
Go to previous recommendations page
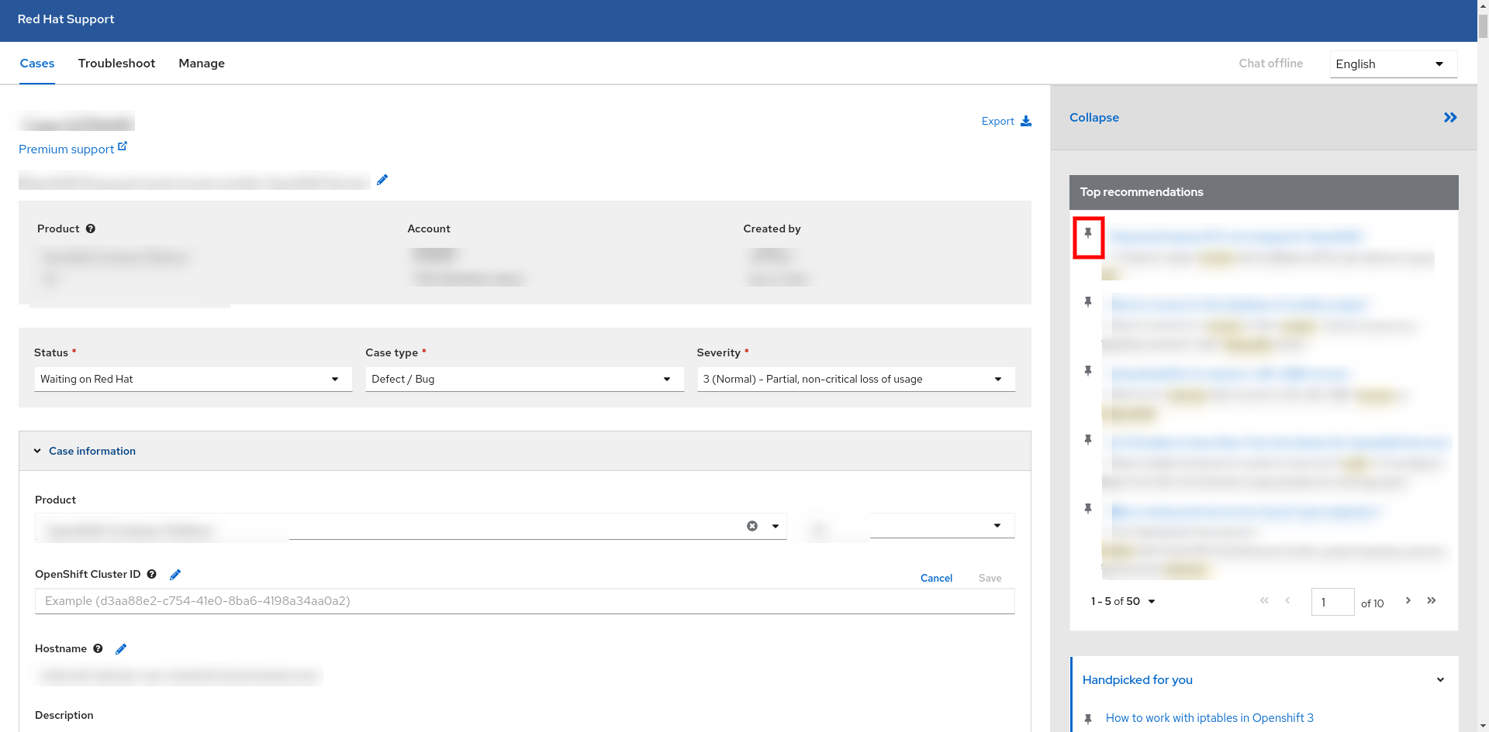[x=1287, y=600]
